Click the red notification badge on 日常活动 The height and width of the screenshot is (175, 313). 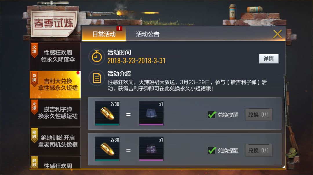point(119,29)
